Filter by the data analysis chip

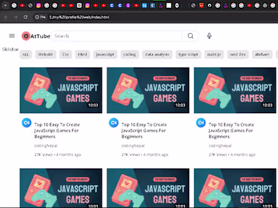pyautogui.click(x=157, y=54)
